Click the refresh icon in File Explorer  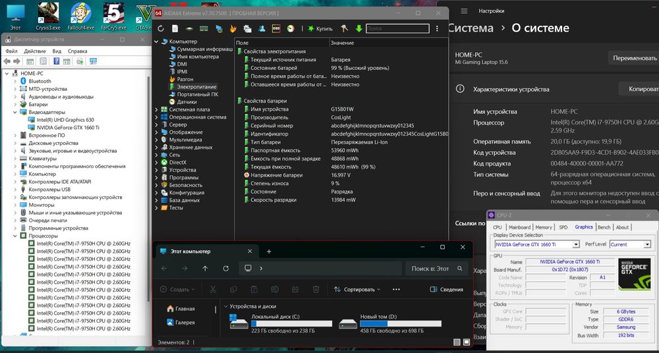[x=226, y=269]
